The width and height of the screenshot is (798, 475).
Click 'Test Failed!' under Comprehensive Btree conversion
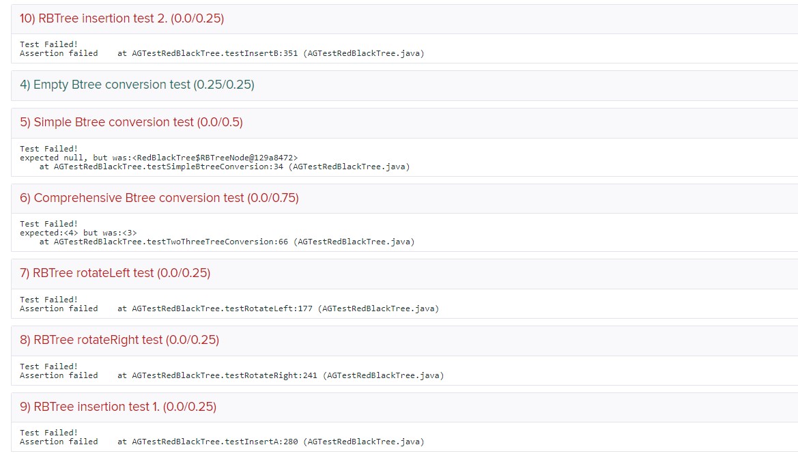pos(48,224)
